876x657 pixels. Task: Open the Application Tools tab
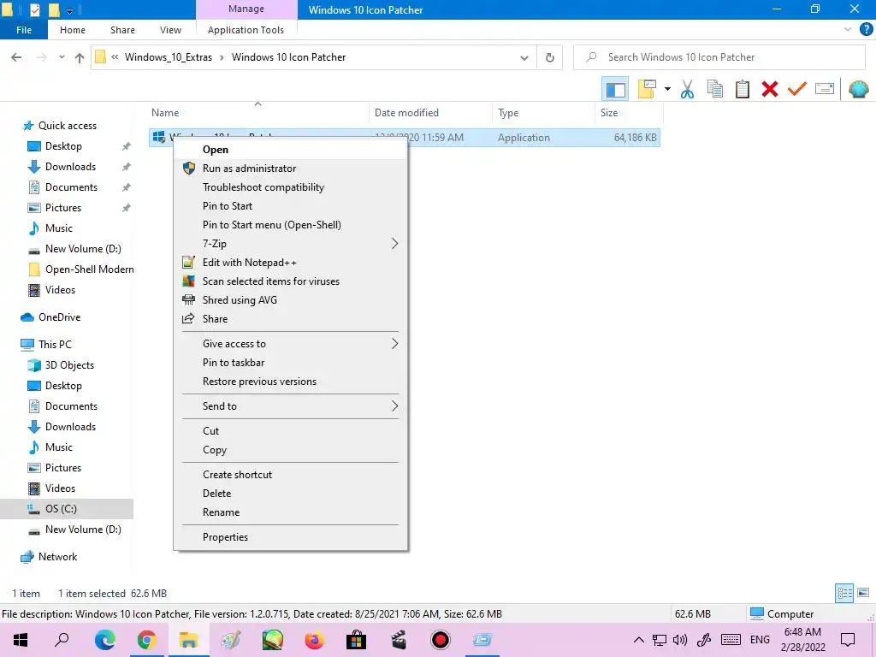tap(246, 30)
